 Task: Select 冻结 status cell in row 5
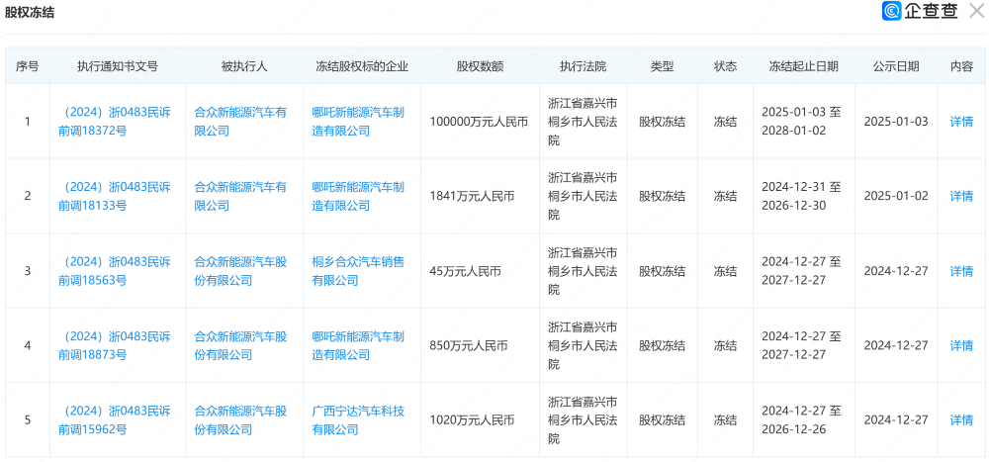(x=725, y=420)
